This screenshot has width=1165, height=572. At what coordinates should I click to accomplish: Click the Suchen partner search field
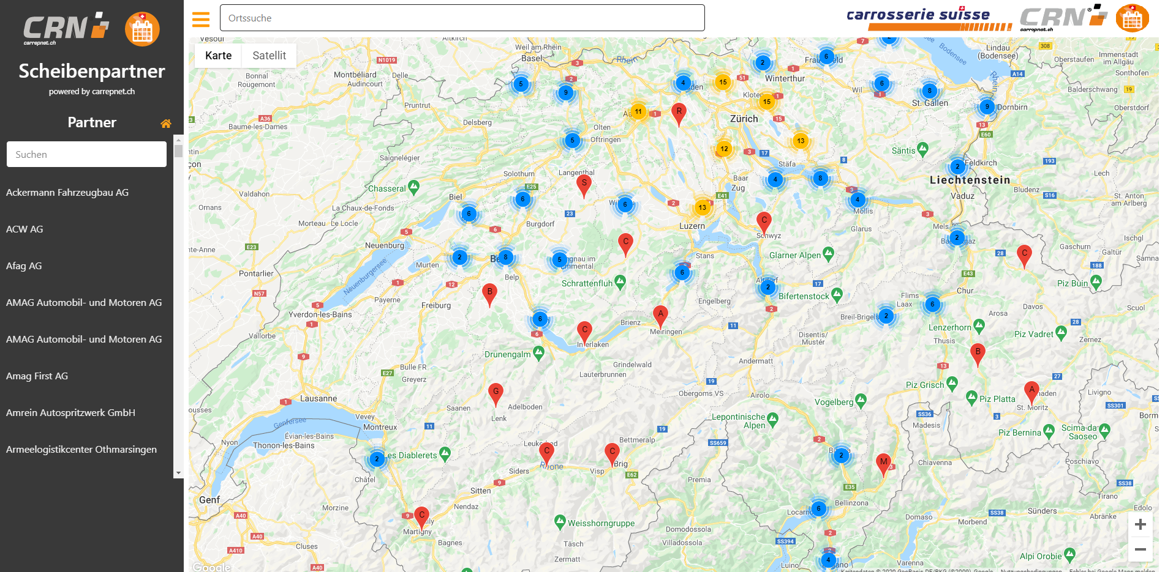[86, 155]
